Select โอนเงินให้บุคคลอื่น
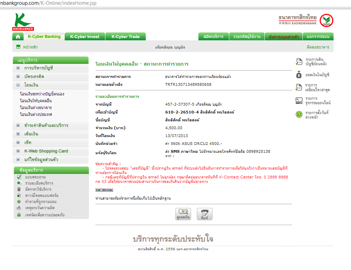Viewport: 351px width, 270px height. point(36,101)
